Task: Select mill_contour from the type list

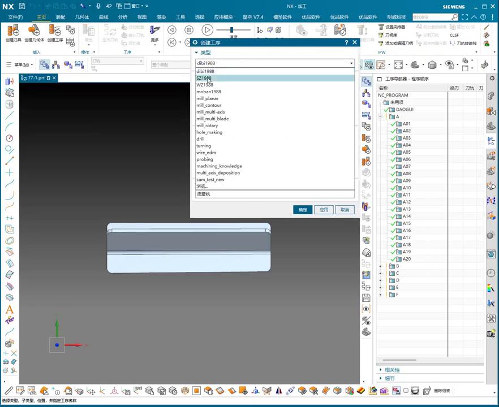Action: coord(209,105)
